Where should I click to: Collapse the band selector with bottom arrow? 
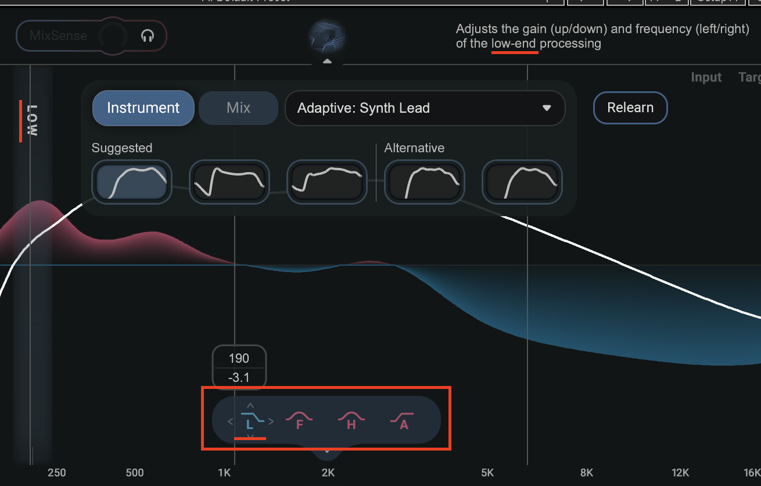[327, 451]
